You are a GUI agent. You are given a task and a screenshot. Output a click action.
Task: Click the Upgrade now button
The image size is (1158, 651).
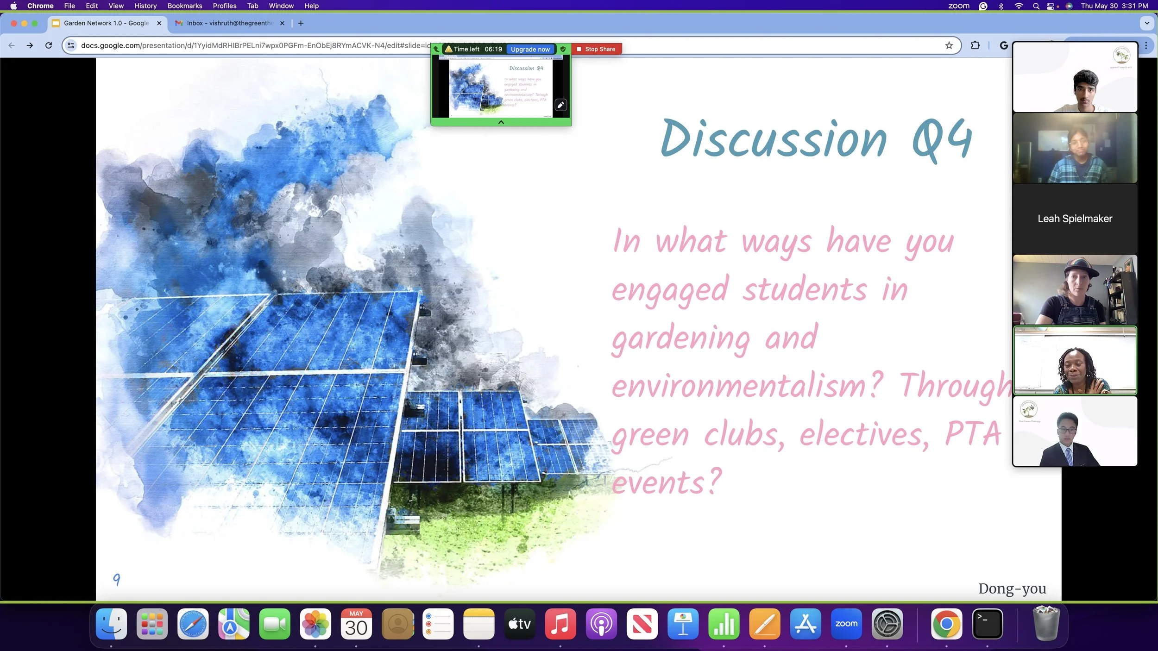[530, 49]
